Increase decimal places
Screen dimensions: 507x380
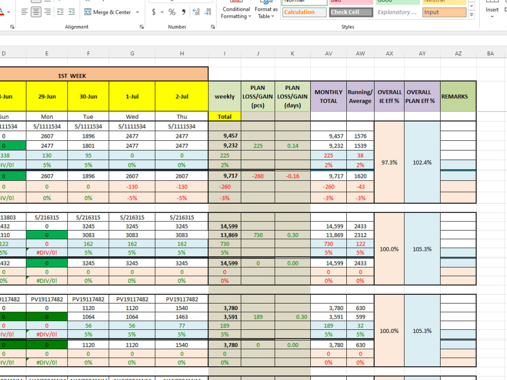[196, 12]
